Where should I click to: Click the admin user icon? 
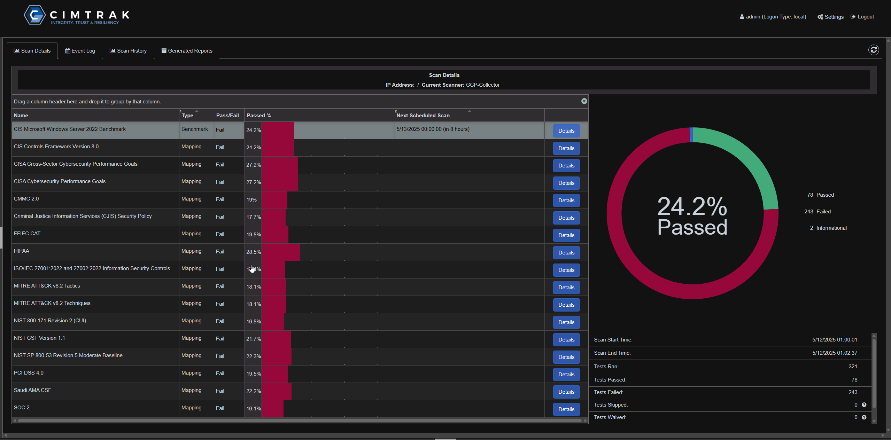point(742,17)
